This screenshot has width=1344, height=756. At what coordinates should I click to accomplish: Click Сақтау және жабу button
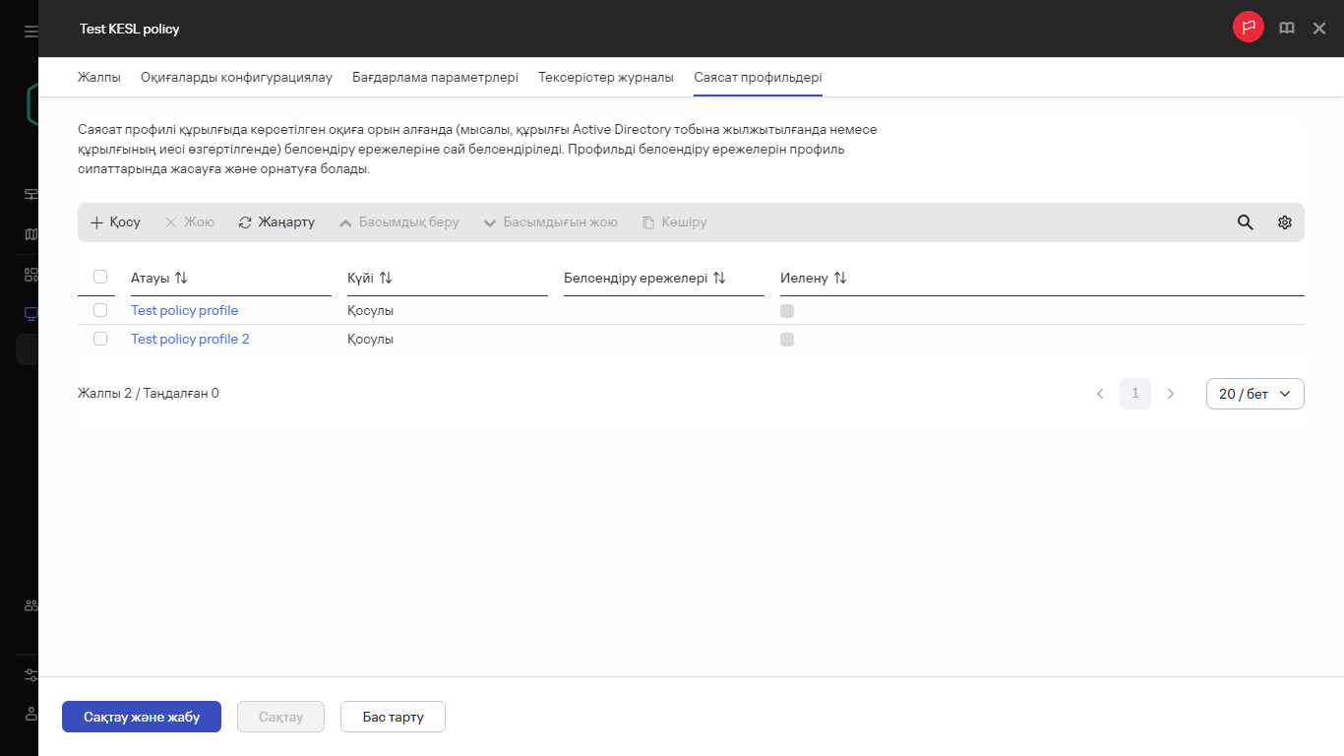pyautogui.click(x=142, y=717)
